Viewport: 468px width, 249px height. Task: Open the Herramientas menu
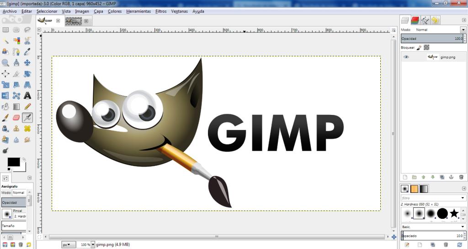point(138,11)
